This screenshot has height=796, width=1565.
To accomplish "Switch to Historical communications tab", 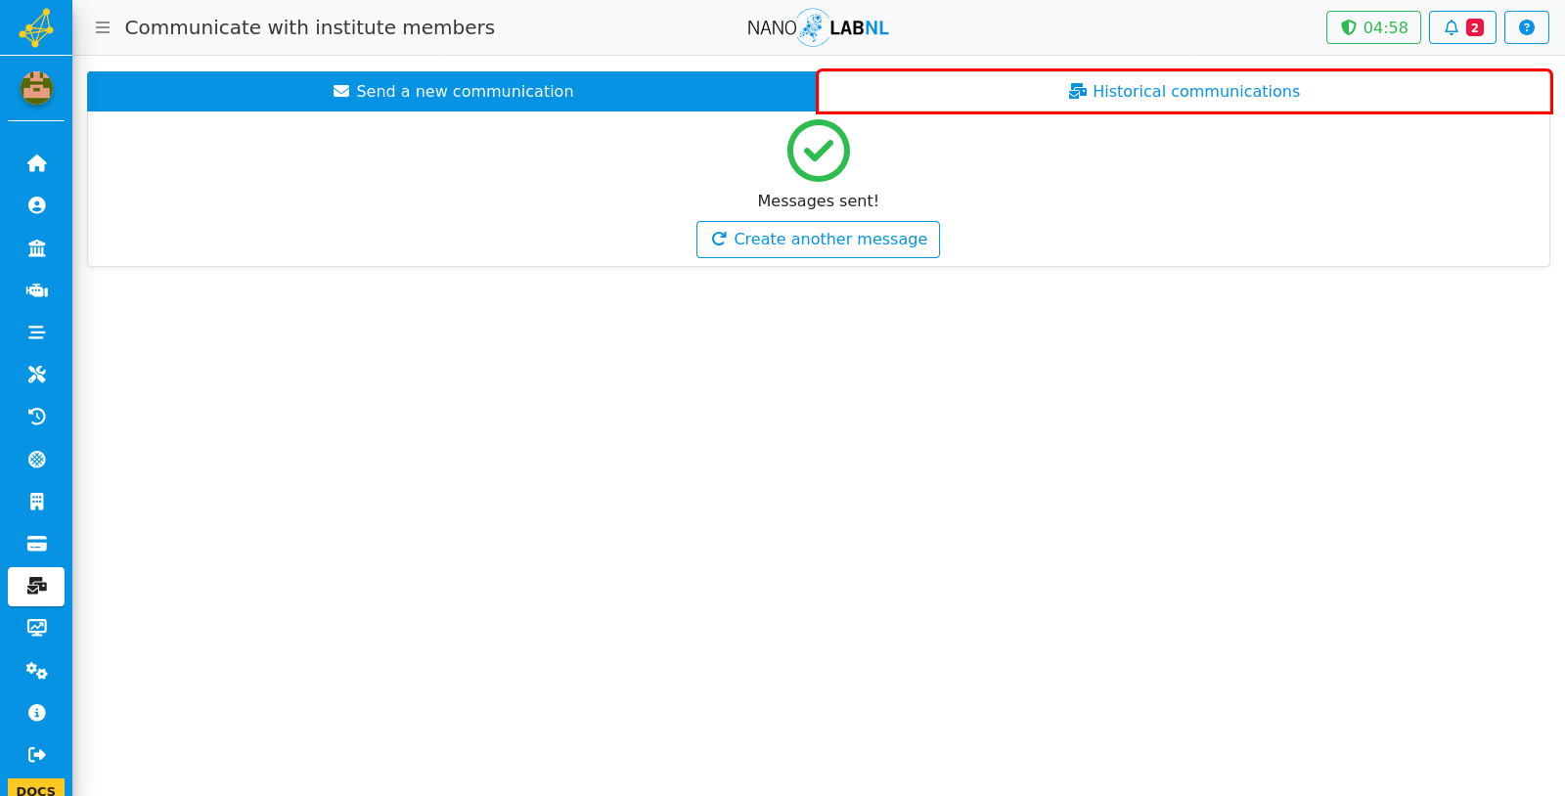I will click(1184, 91).
